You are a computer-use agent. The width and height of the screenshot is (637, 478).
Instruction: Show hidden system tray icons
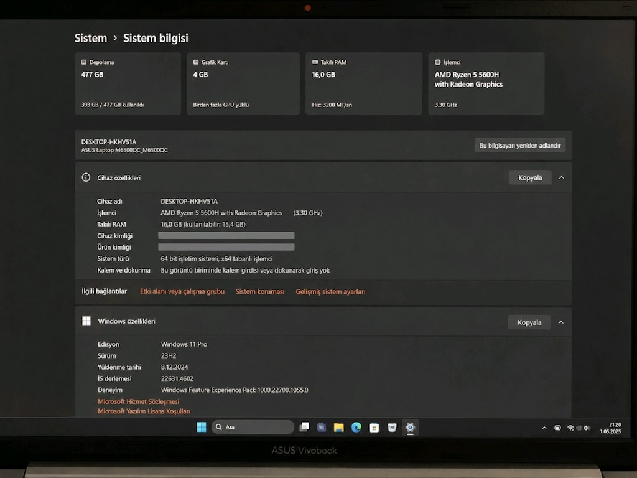click(544, 428)
